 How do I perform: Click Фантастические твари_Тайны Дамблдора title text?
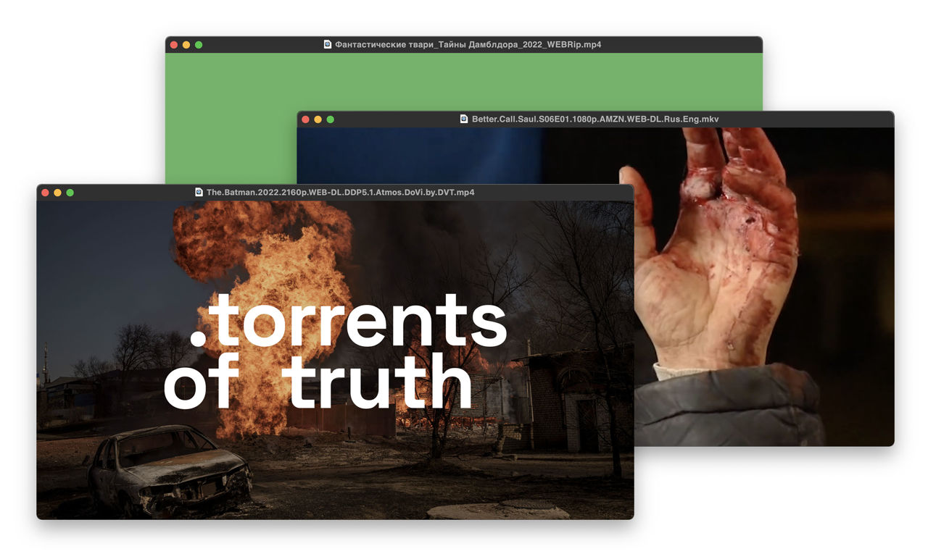468,45
